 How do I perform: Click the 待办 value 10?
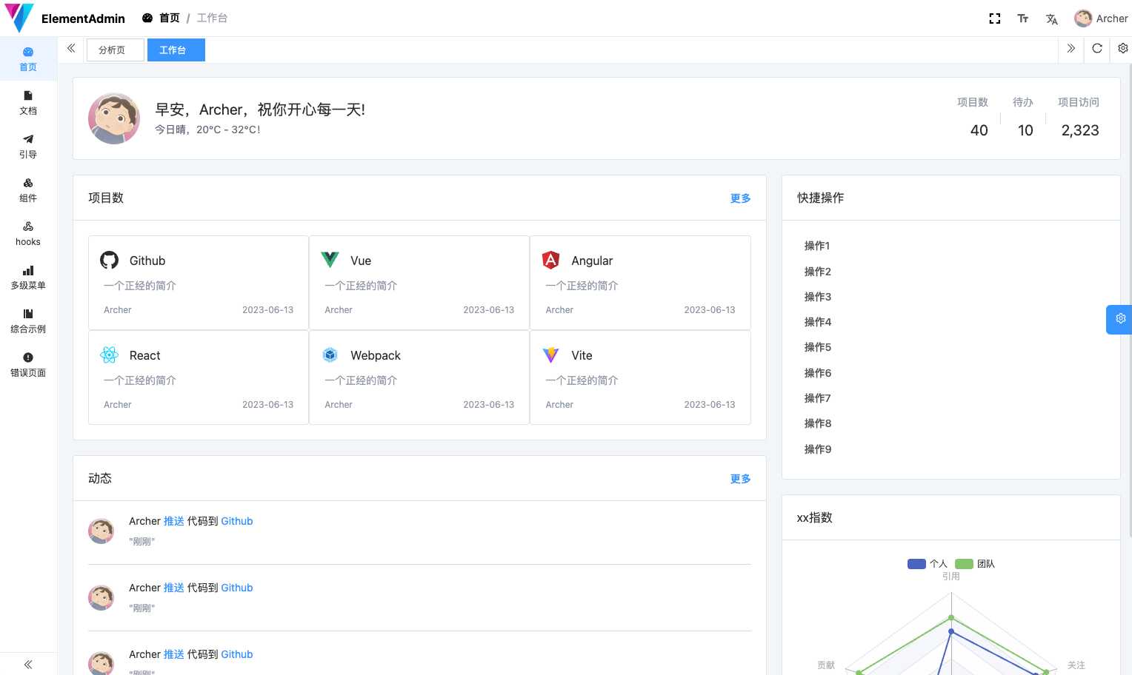(1025, 130)
